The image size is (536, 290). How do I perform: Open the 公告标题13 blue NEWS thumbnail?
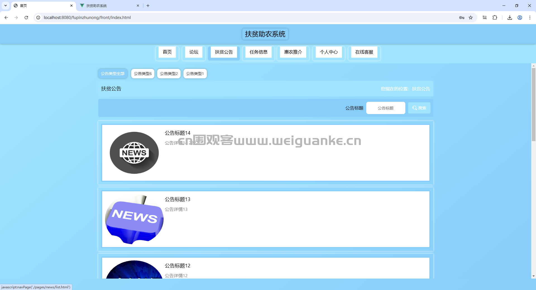click(x=134, y=219)
